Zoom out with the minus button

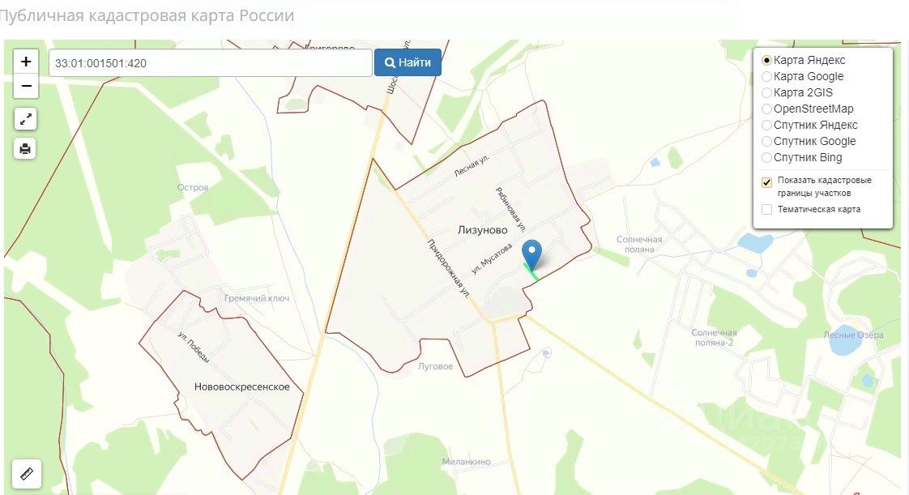[x=25, y=86]
